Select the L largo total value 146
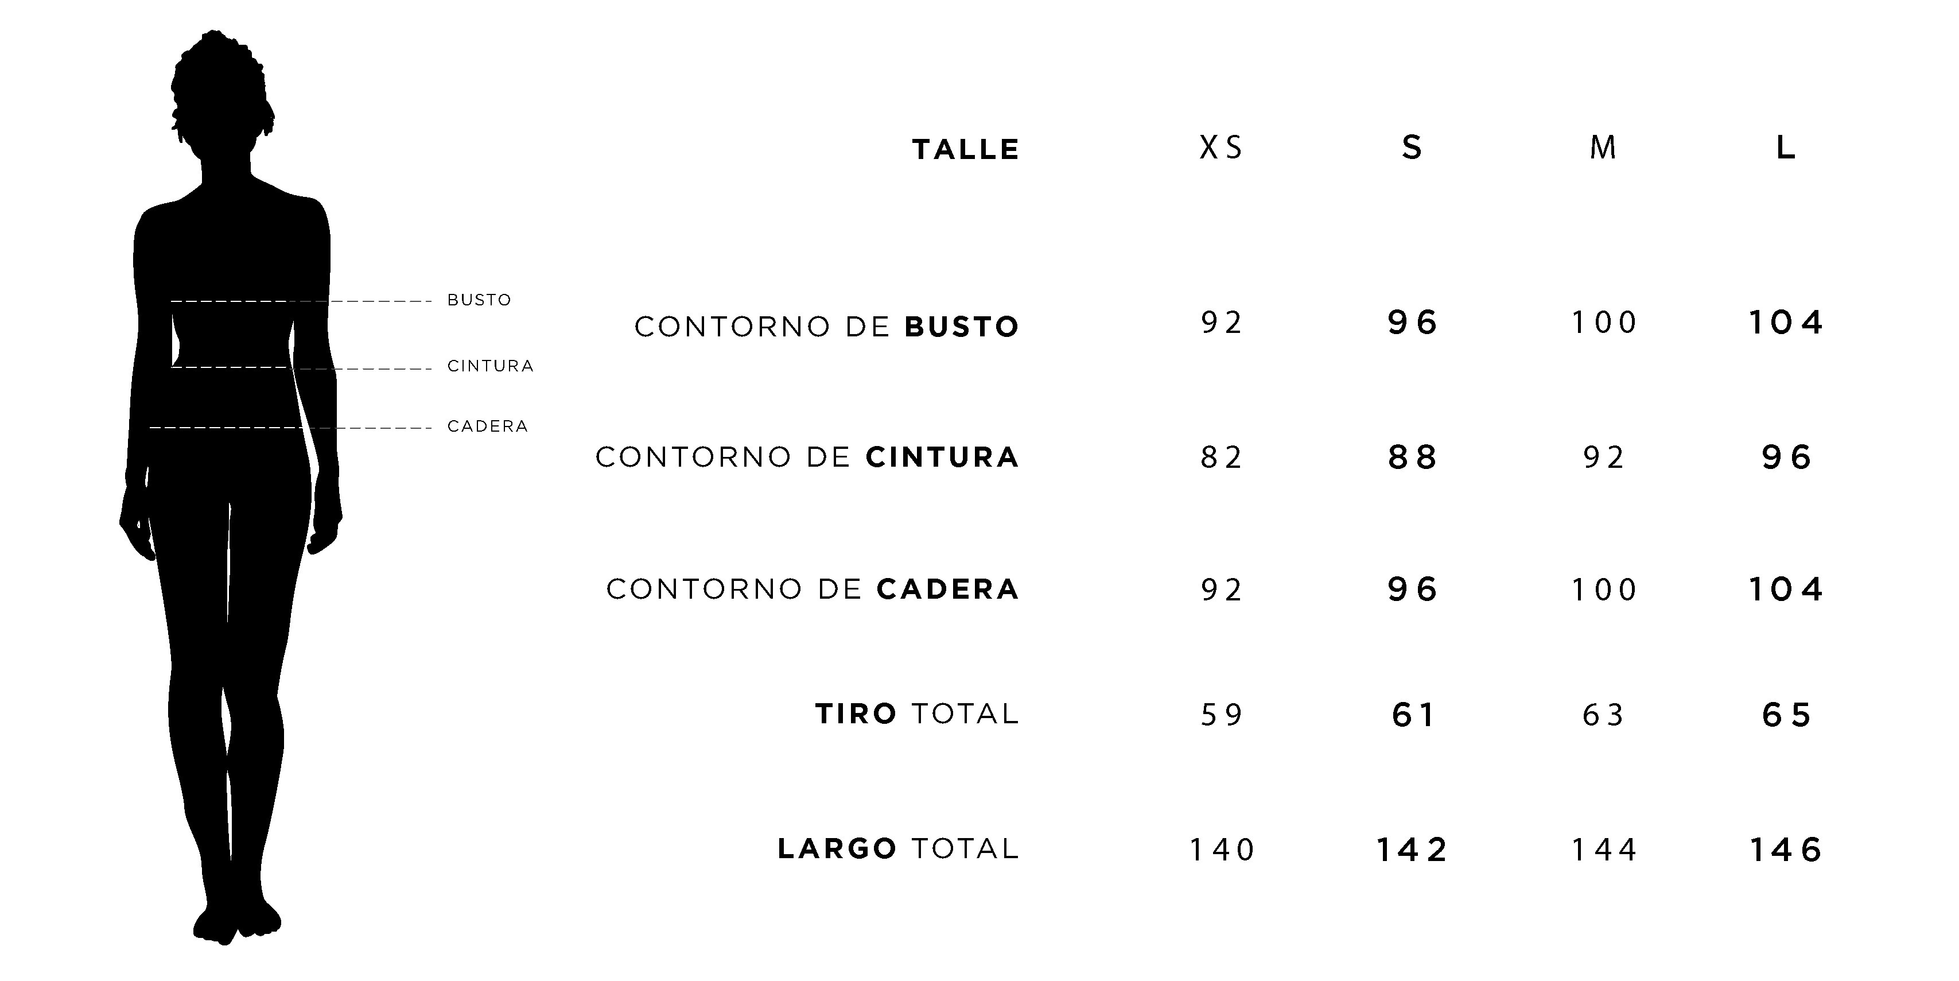The image size is (1959, 981). tap(1786, 850)
